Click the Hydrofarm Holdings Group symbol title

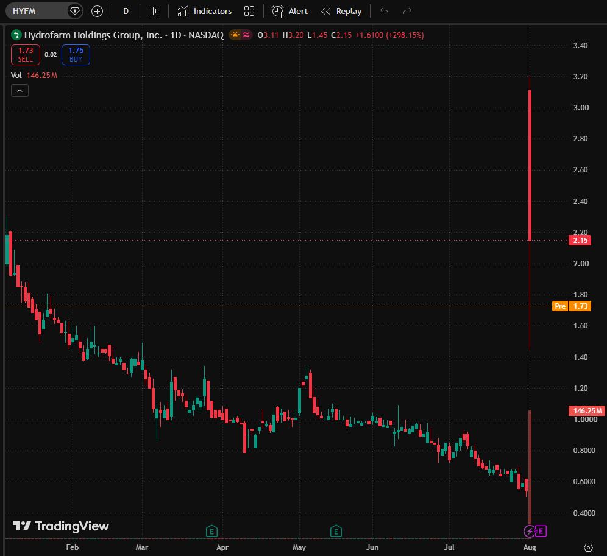[x=124, y=35]
